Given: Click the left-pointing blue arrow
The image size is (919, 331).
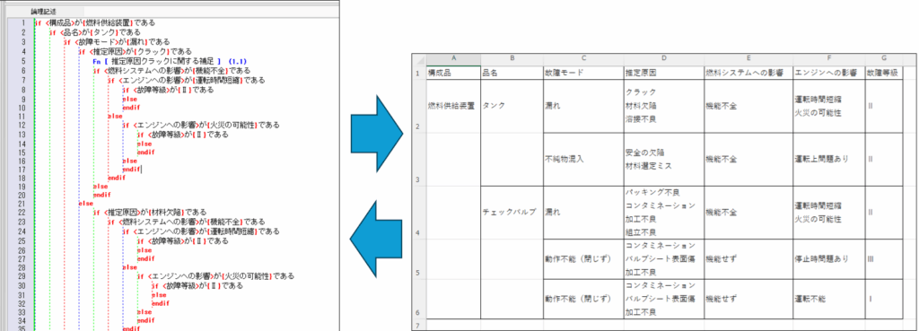Looking at the screenshot, I should [x=376, y=240].
